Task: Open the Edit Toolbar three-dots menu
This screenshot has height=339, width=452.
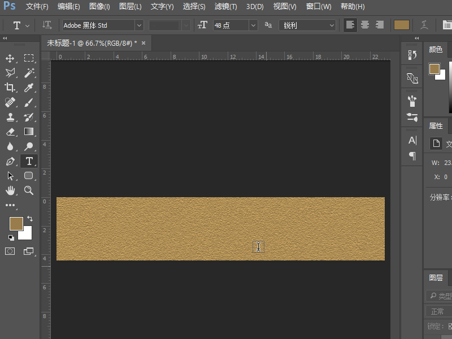Action: pos(10,205)
